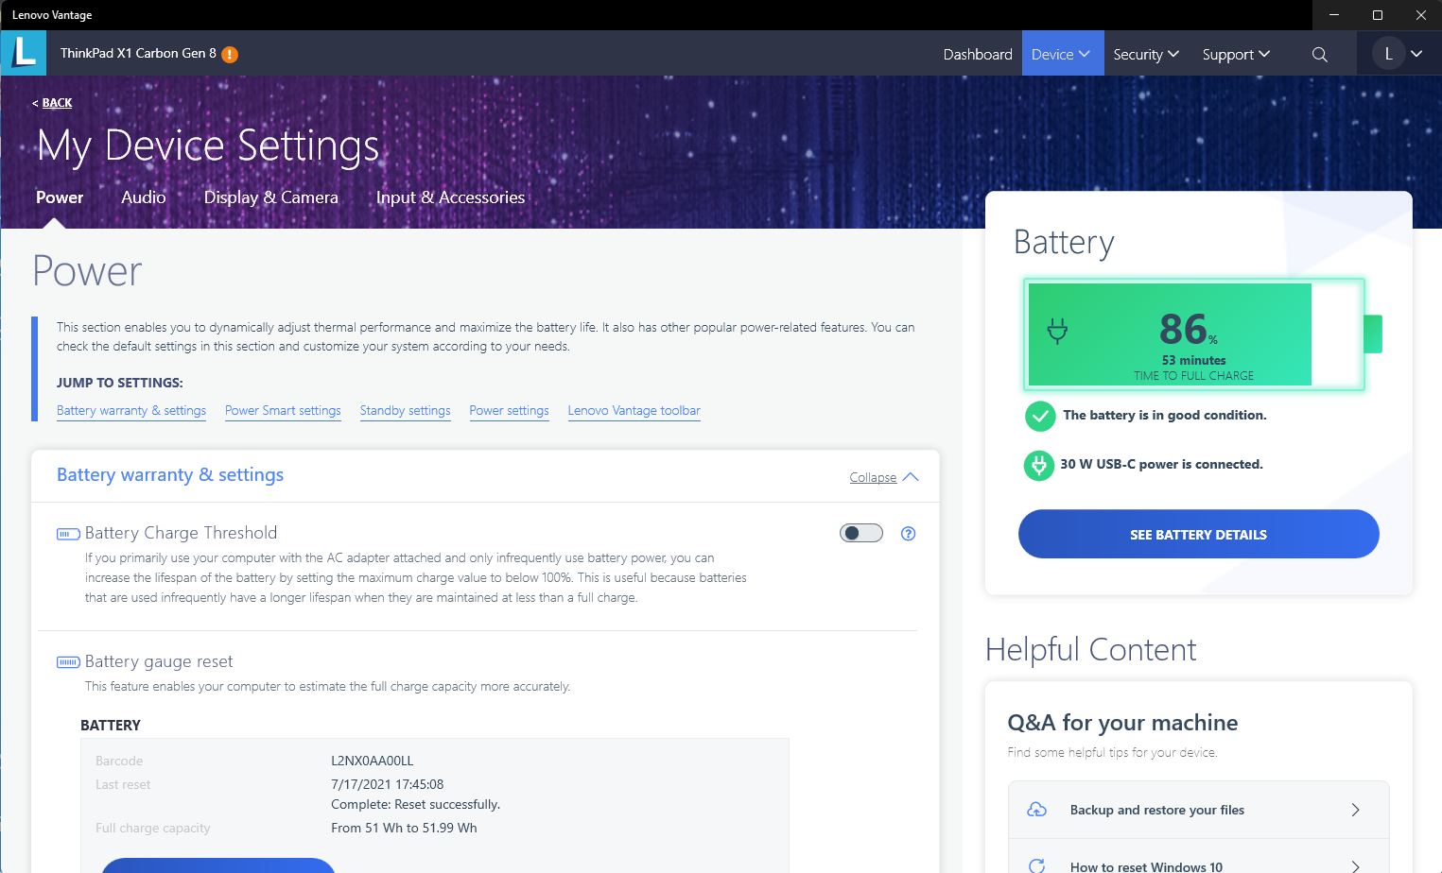Screen dimensions: 1442x873
Task: Expand the Support dropdown menu
Action: pyautogui.click(x=1235, y=55)
